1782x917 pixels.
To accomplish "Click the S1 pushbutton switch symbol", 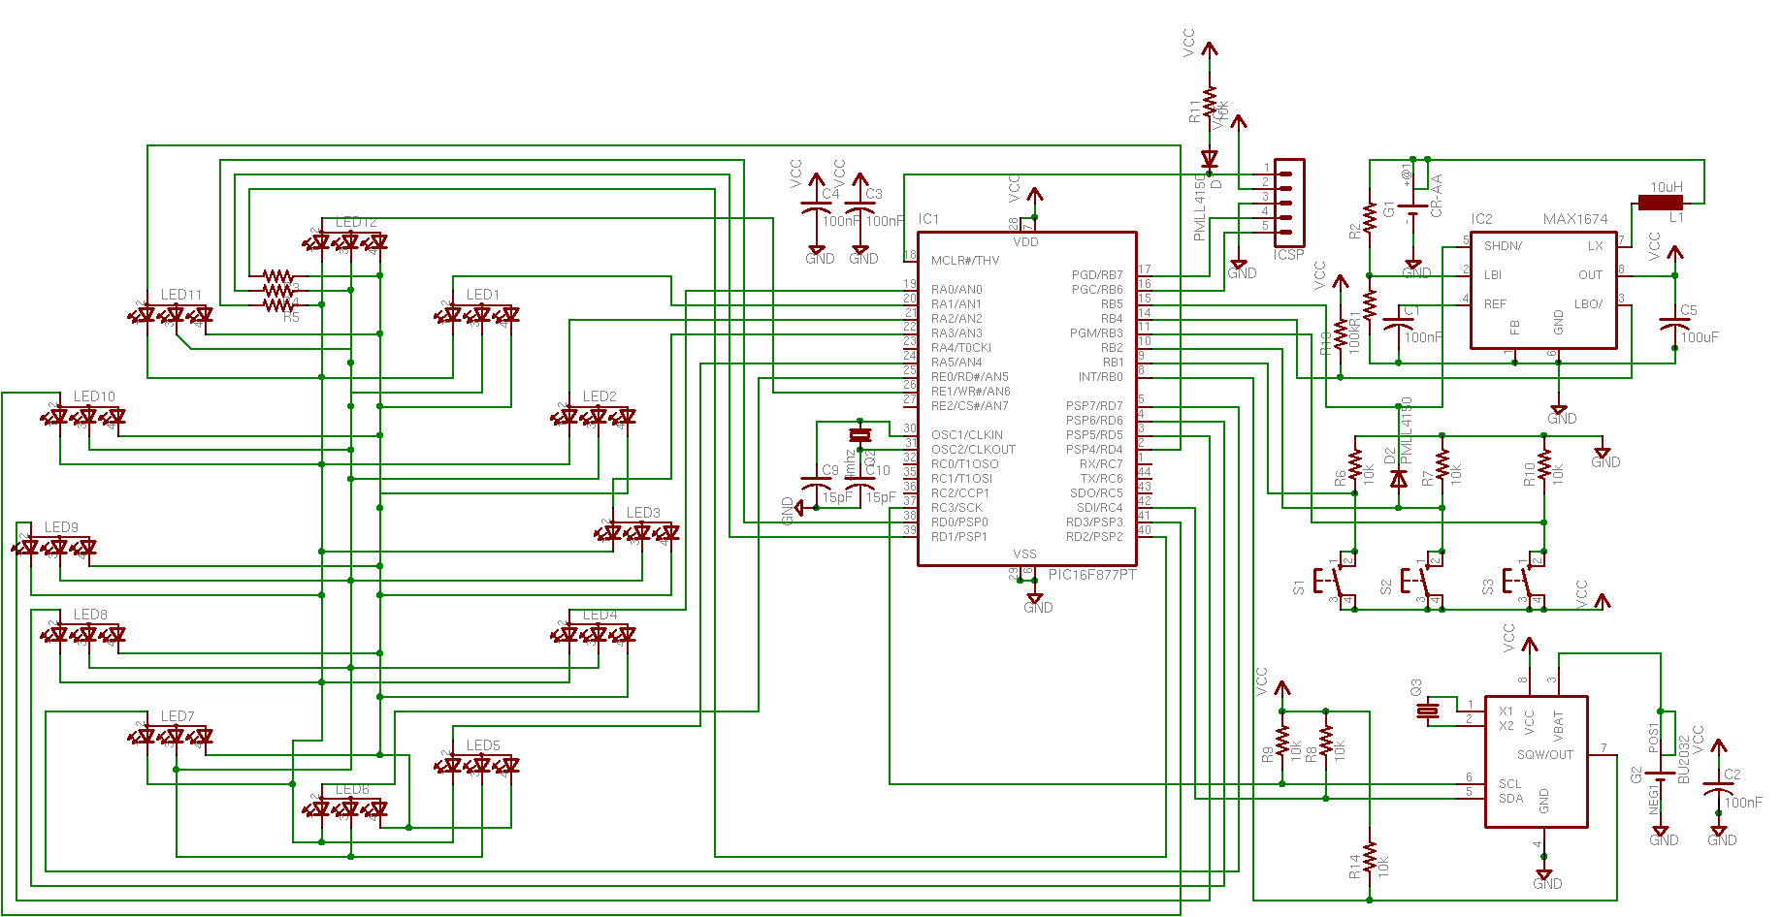I will click(1333, 581).
